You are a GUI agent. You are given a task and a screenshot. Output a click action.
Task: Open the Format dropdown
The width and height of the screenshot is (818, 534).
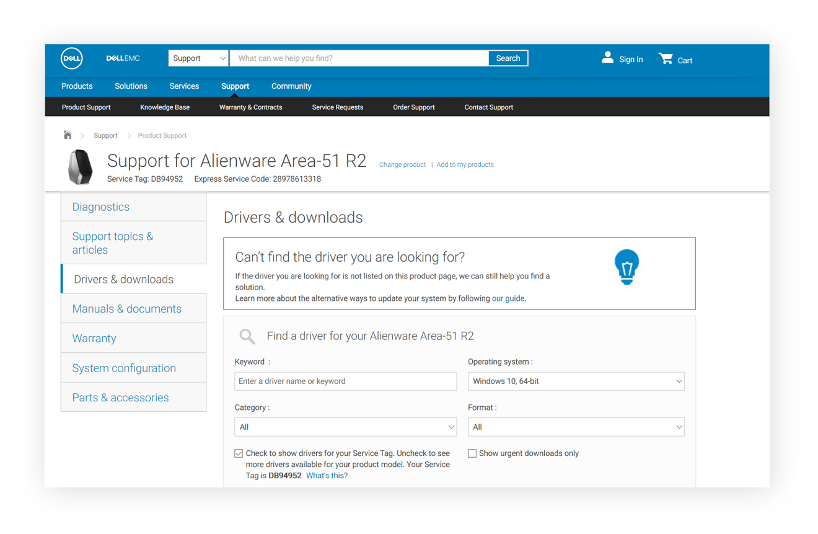coord(576,427)
